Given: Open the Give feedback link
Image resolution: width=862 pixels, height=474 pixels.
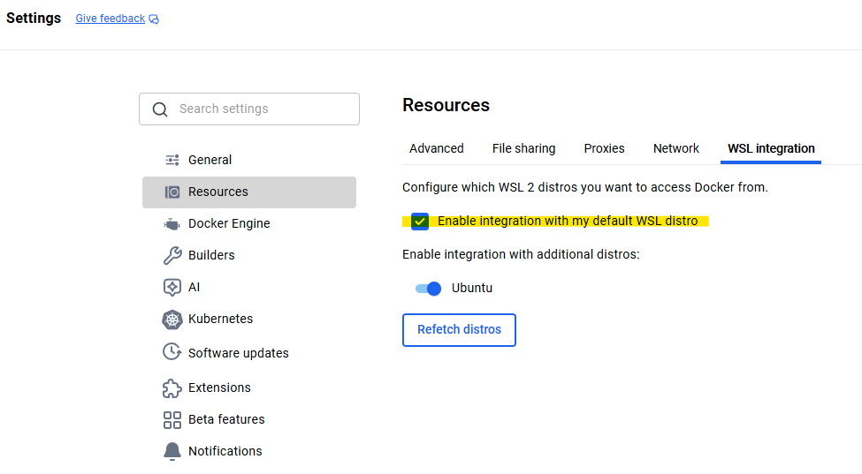Looking at the screenshot, I should pyautogui.click(x=110, y=19).
